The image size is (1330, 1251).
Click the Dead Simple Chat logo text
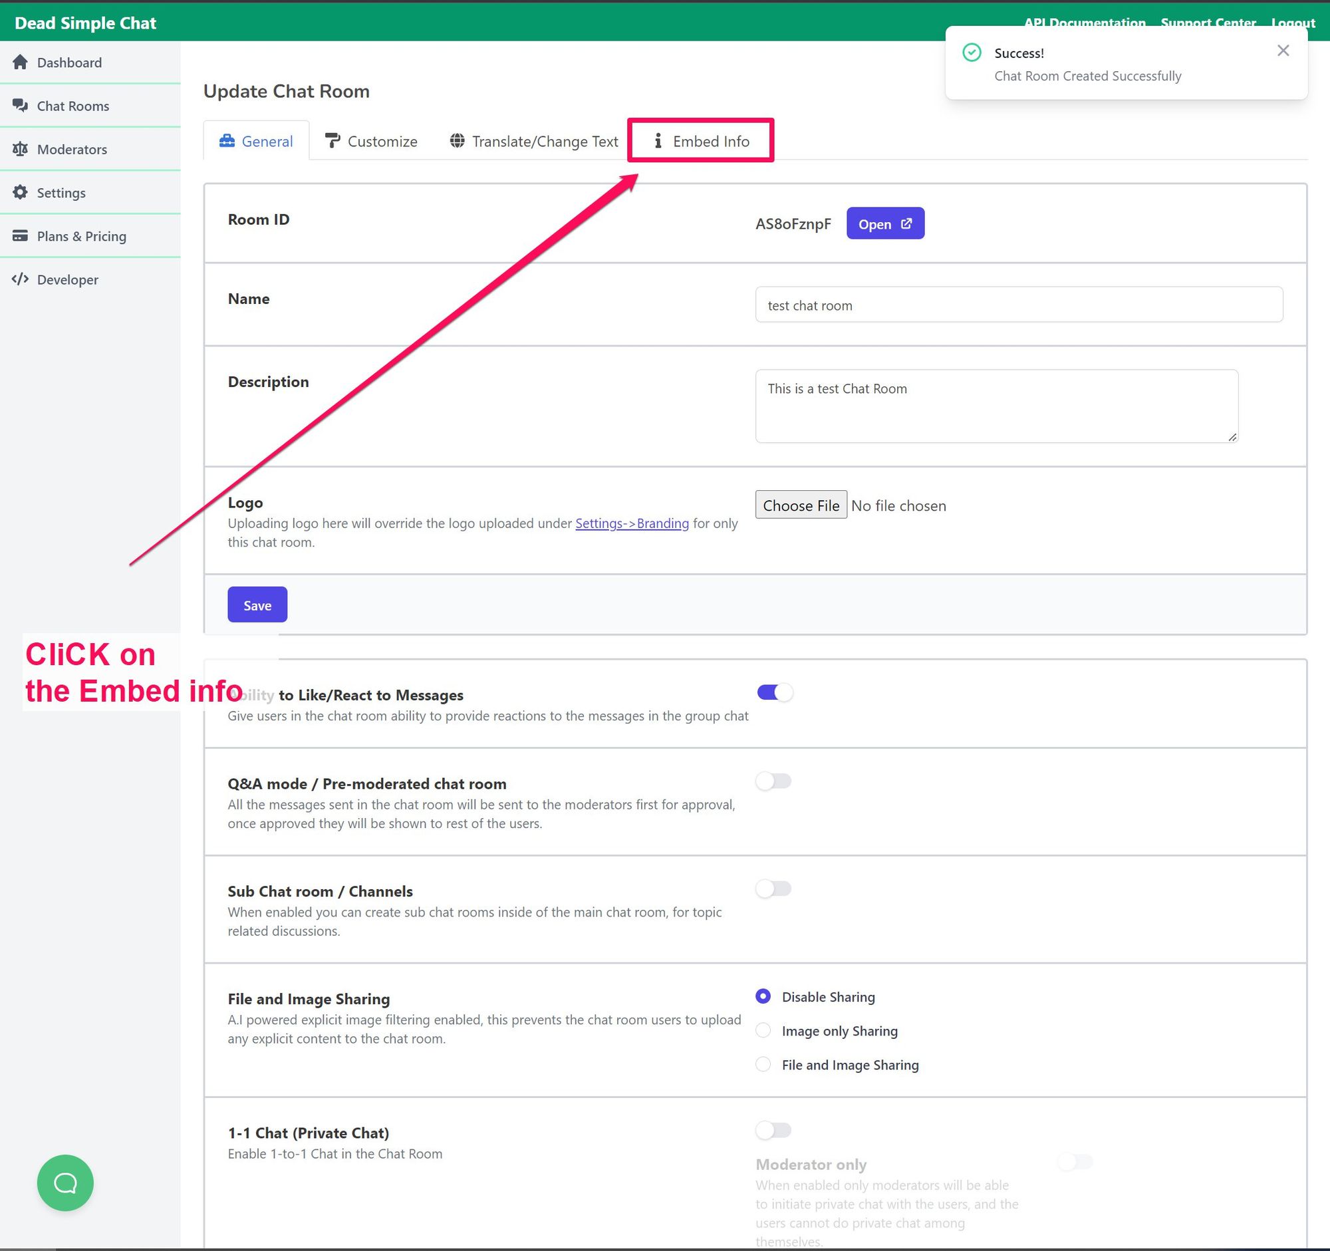85,23
